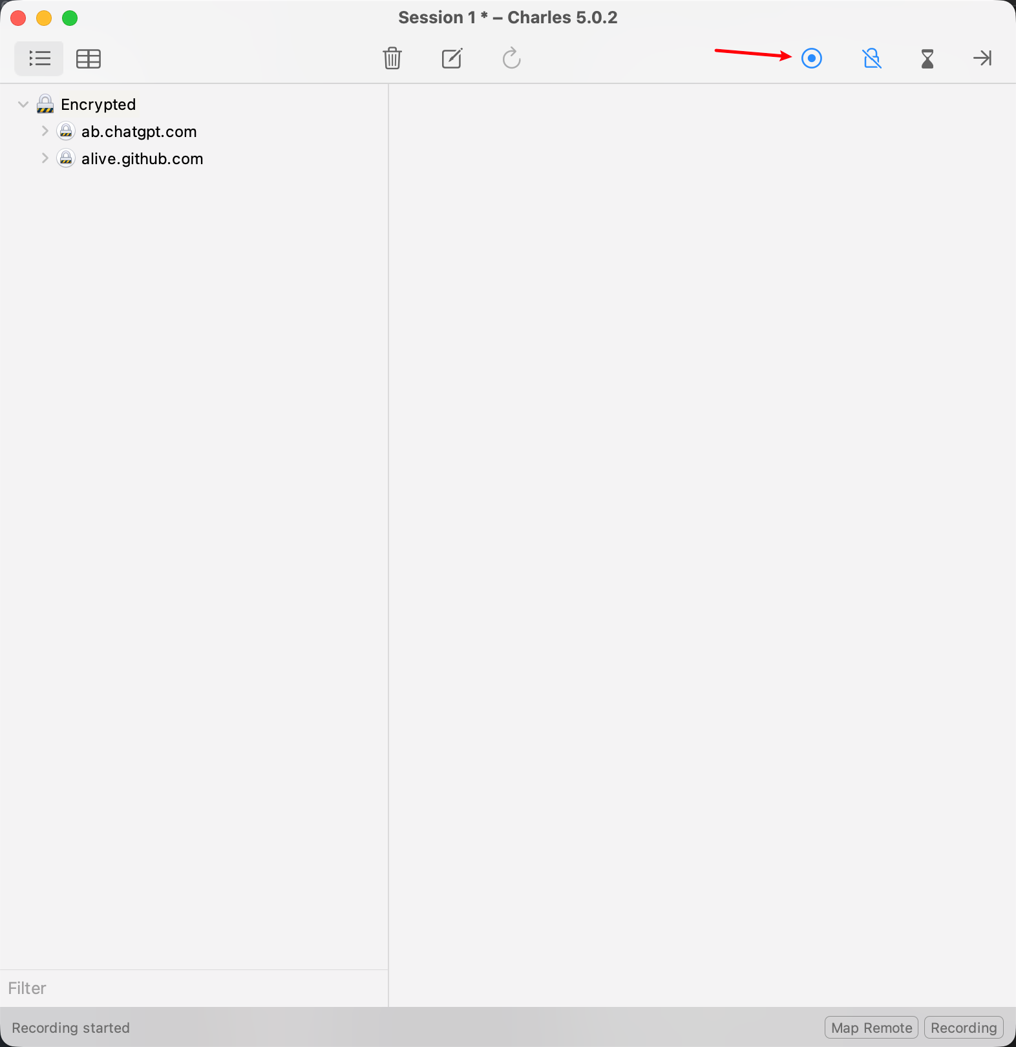This screenshot has height=1047, width=1016.
Task: Focus the Filter input field
Action: click(x=194, y=988)
